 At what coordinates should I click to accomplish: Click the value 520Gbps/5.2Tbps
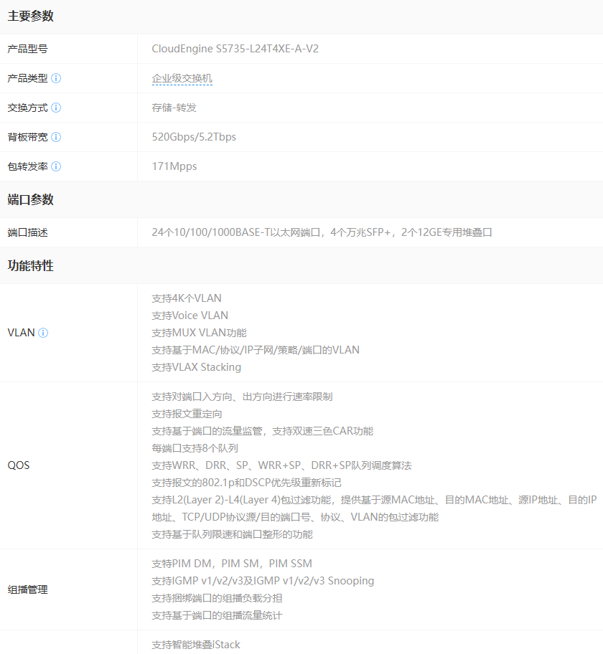coord(194,137)
